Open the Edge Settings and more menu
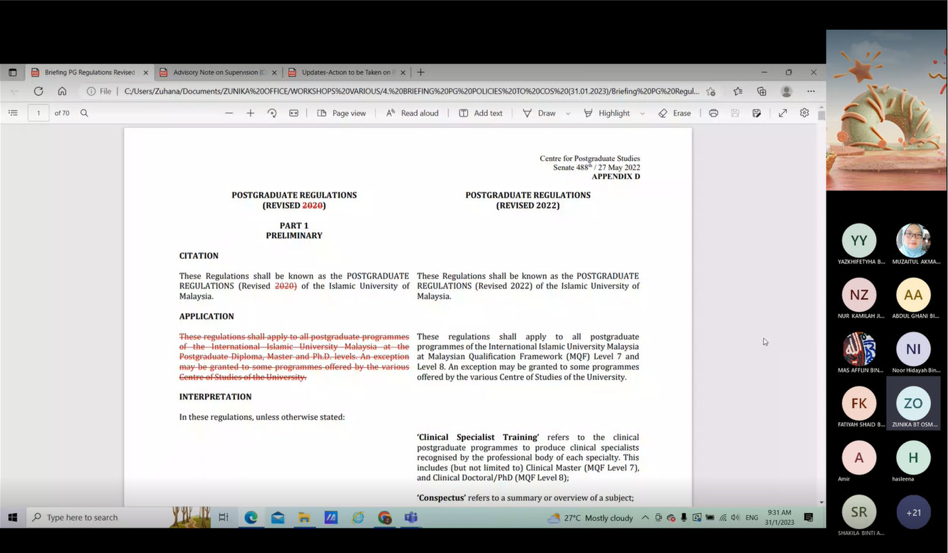The width and height of the screenshot is (948, 553). coord(811,92)
